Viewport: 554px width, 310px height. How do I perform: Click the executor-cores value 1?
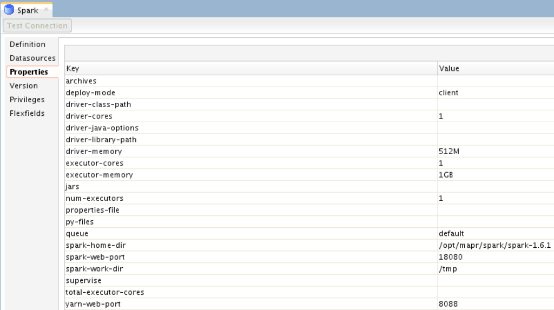(441, 163)
